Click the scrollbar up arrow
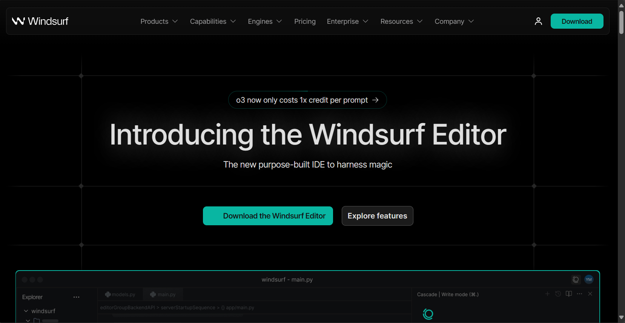Image resolution: width=625 pixels, height=323 pixels. pos(621,5)
